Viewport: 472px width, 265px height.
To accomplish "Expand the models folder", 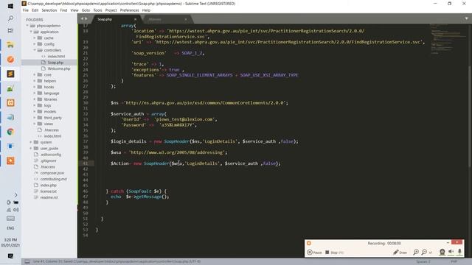I will point(35,111).
